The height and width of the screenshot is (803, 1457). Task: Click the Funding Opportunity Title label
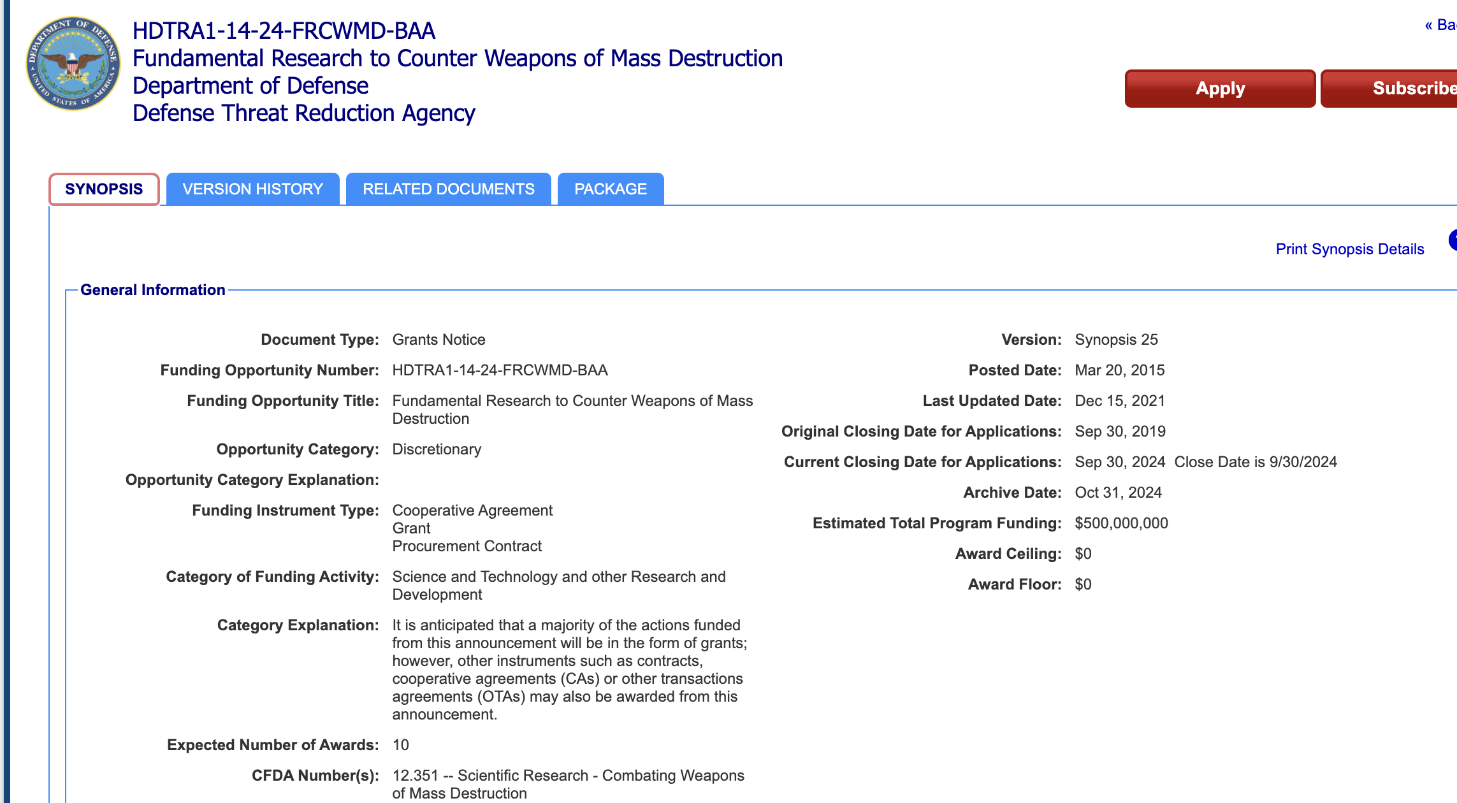tap(283, 401)
